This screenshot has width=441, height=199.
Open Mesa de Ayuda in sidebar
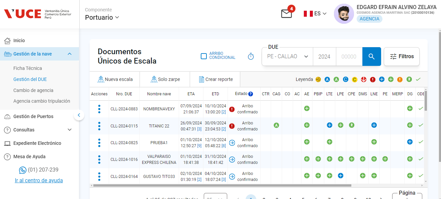(29, 157)
